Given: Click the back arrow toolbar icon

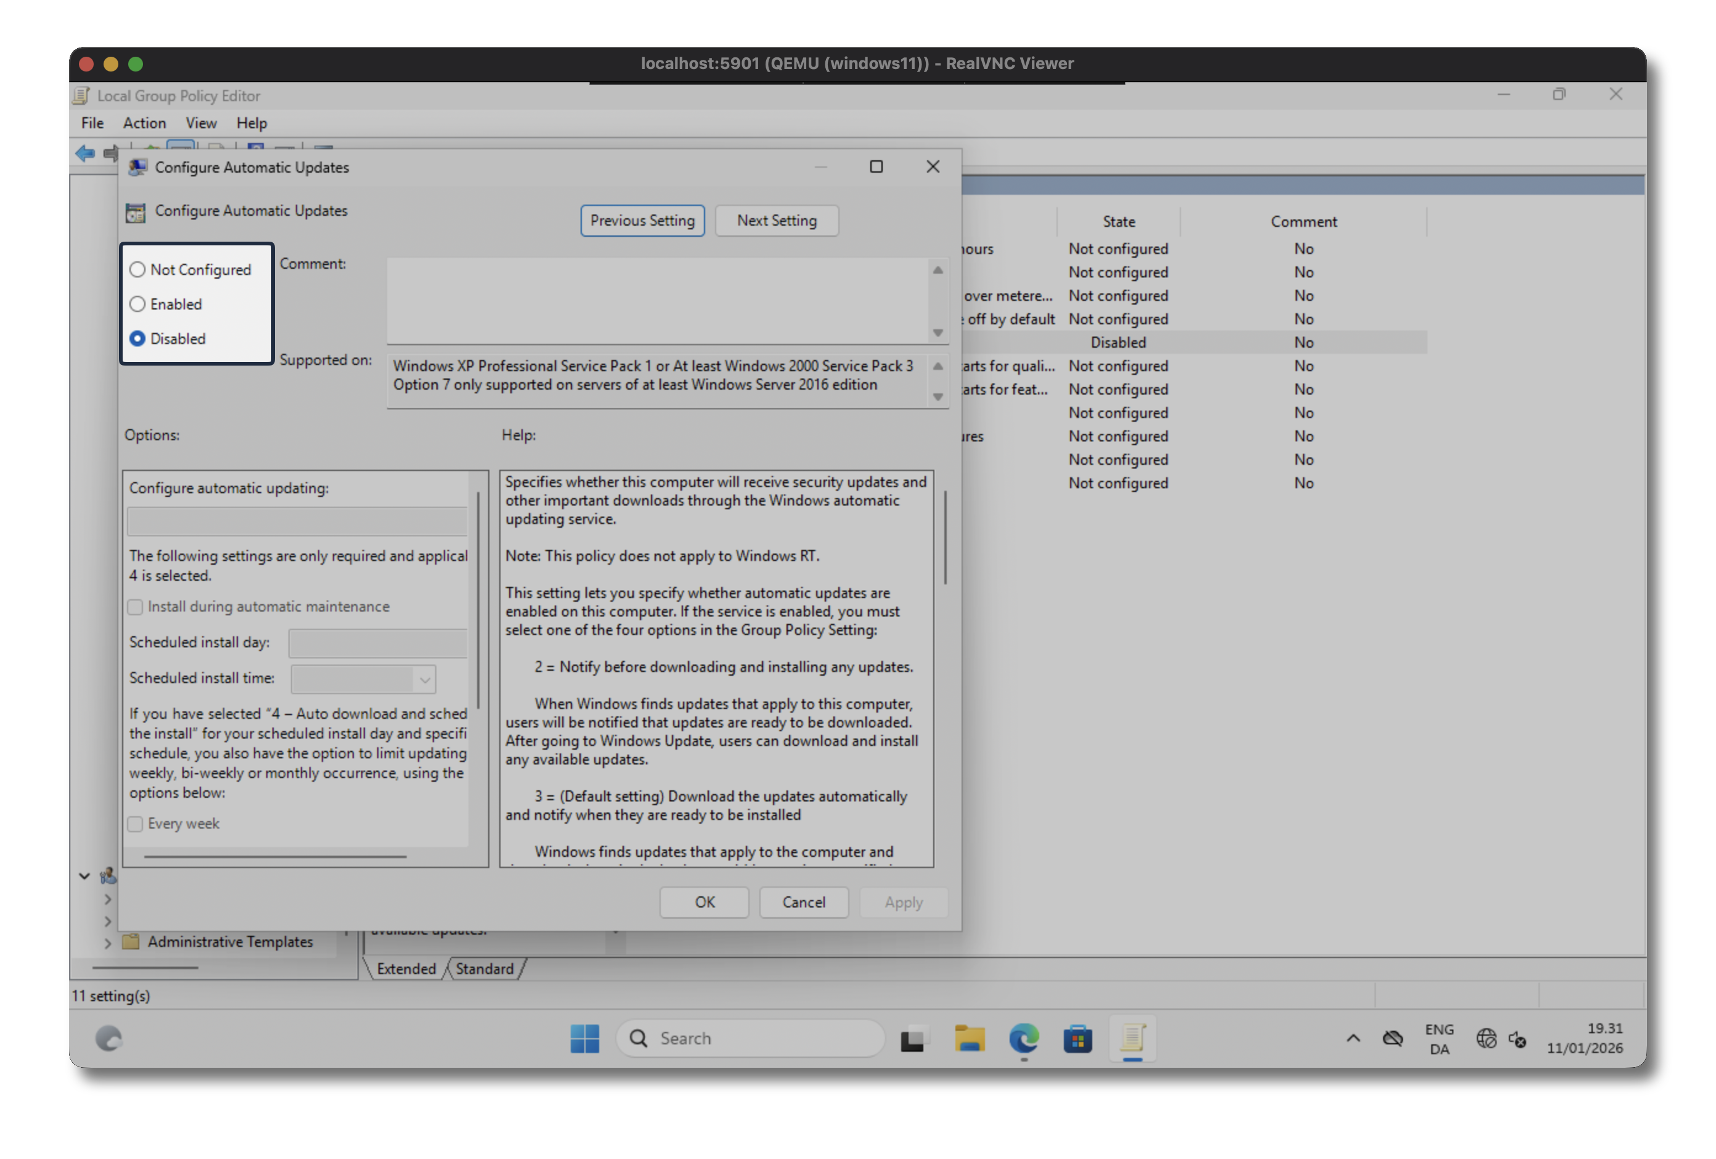Looking at the screenshot, I should point(85,153).
